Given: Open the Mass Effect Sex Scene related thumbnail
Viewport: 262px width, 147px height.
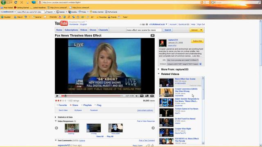Looking at the screenshot, I should click(166, 82).
